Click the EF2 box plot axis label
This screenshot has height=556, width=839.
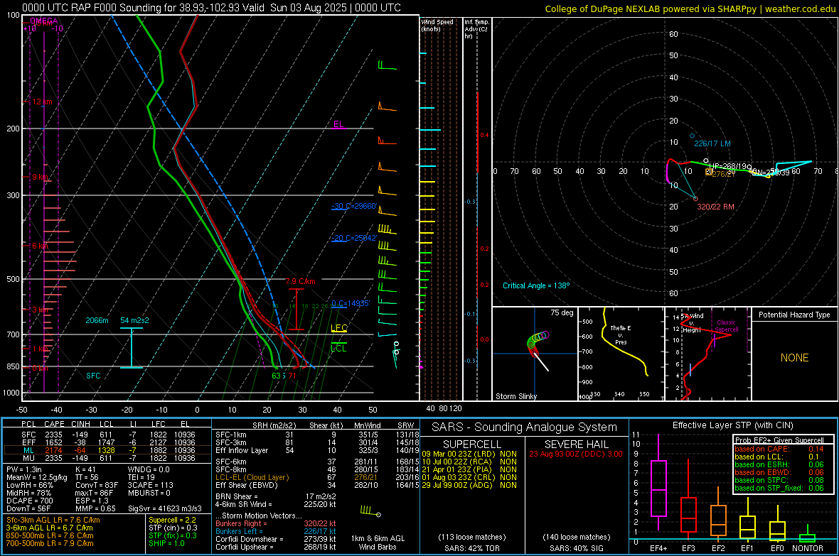click(718, 548)
